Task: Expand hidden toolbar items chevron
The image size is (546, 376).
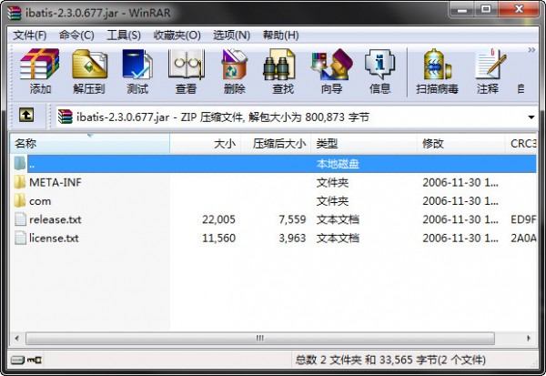Action: tap(531, 50)
